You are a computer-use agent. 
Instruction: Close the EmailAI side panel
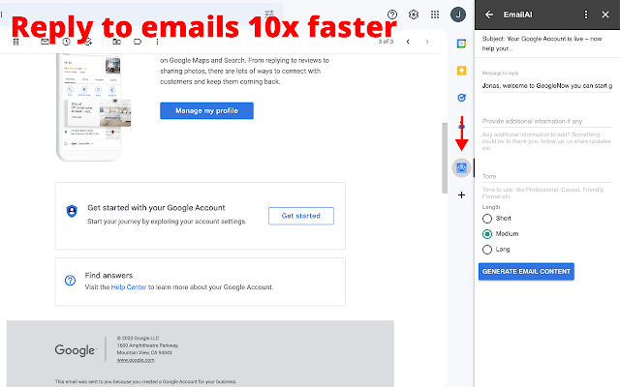click(x=604, y=15)
